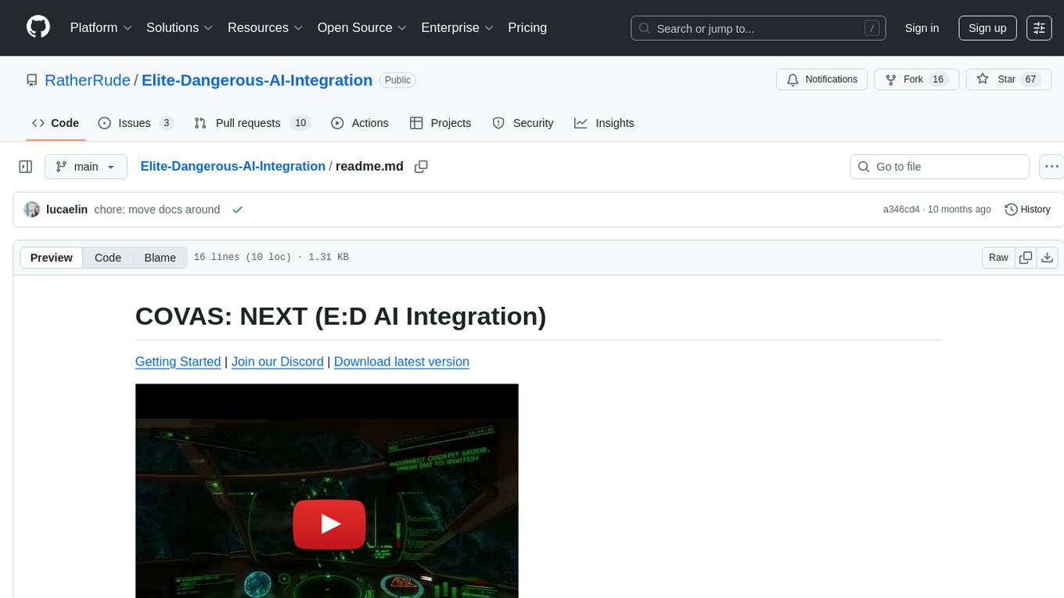Click the Issues count badge 3

pyautogui.click(x=166, y=123)
